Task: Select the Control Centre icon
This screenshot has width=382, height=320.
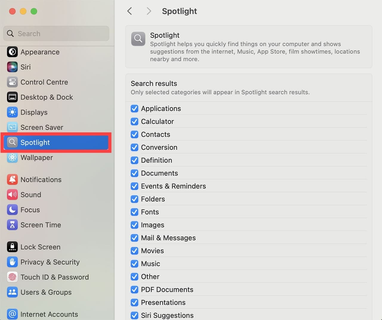Action: tap(12, 82)
